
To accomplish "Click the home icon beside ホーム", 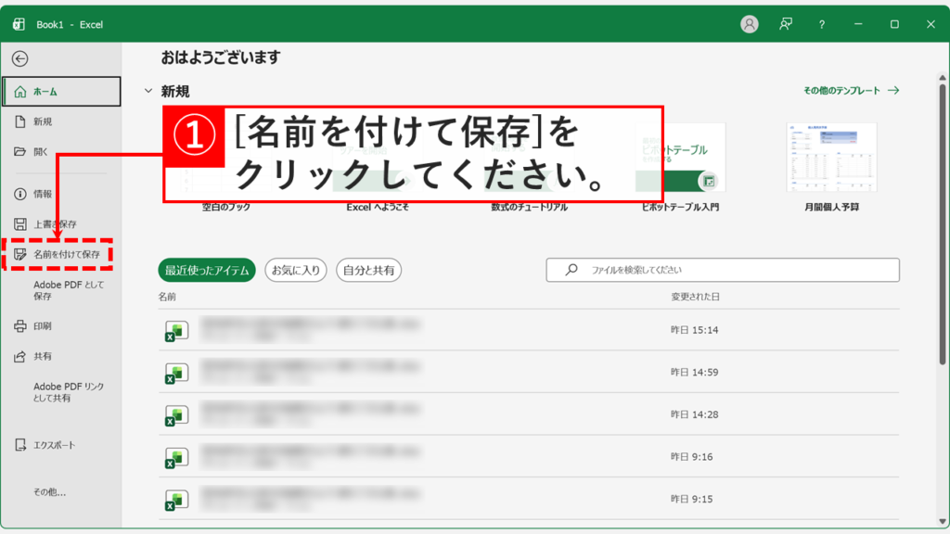I will (20, 92).
